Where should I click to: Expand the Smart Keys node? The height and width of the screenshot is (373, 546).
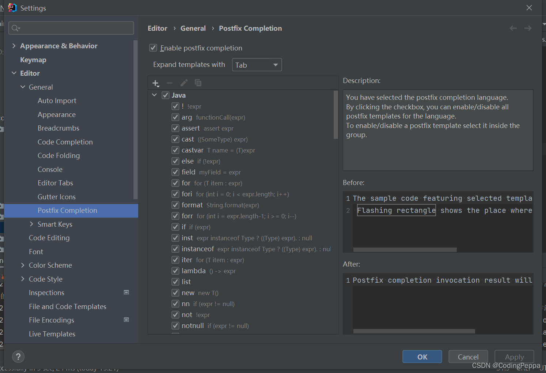click(x=31, y=224)
